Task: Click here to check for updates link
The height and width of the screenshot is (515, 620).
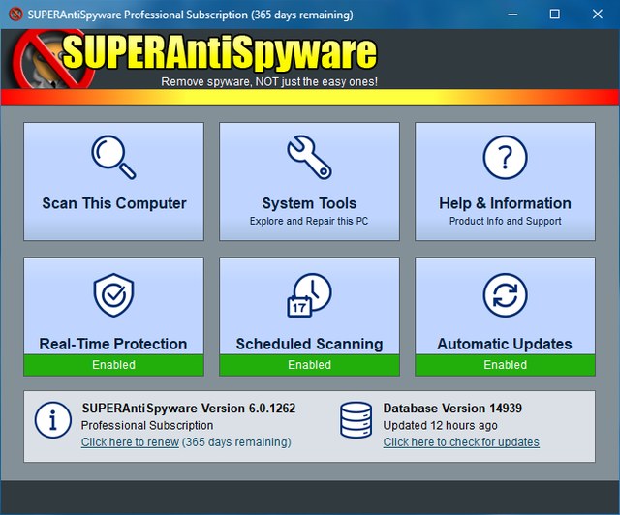Action: (461, 442)
